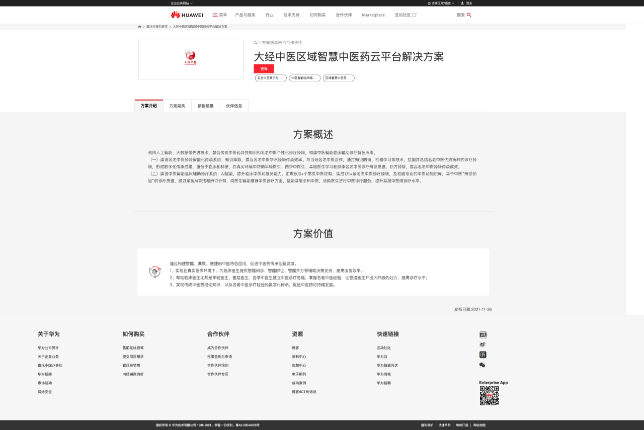Open footer link 查找中国办事处

point(50,366)
